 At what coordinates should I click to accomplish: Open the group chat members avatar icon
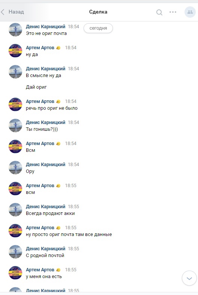[190, 12]
